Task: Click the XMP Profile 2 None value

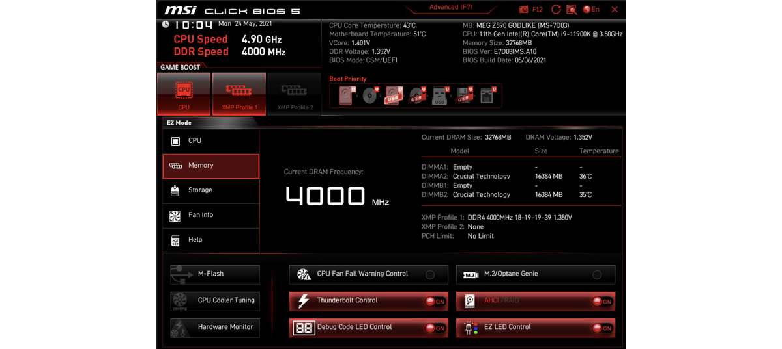Action: (x=476, y=227)
